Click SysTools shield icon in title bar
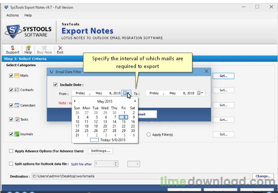Image resolution: width=278 pixels, height=193 pixels. pyautogui.click(x=6, y=7)
